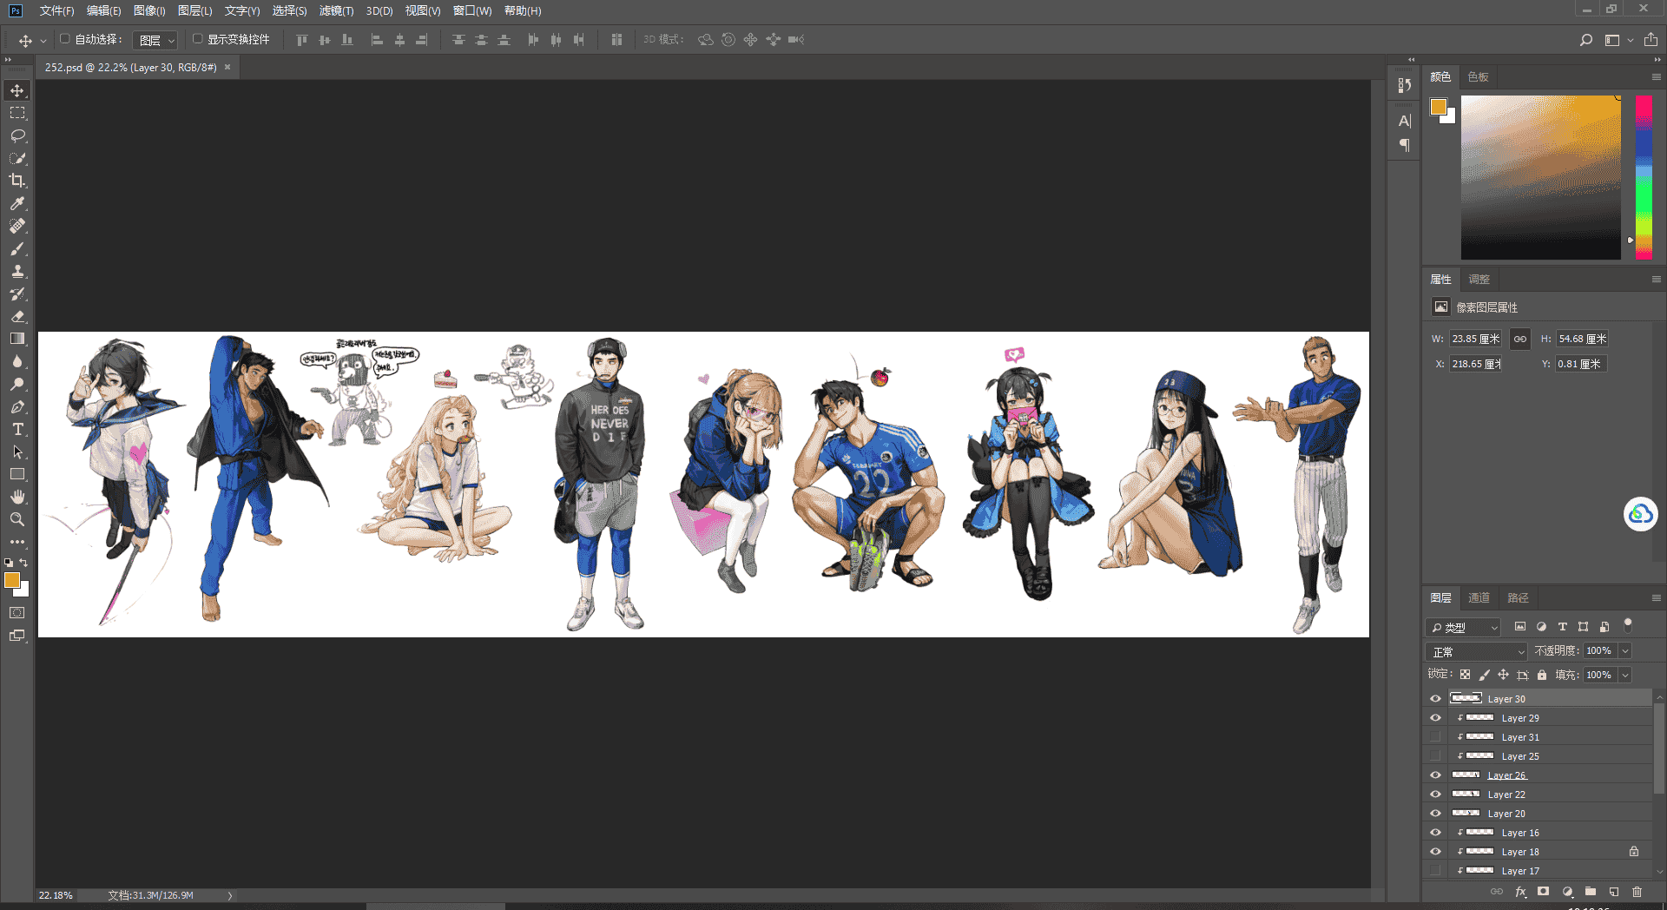Viewport: 1667px width, 910px height.
Task: Close the 252.psd document tab
Action: [x=227, y=67]
